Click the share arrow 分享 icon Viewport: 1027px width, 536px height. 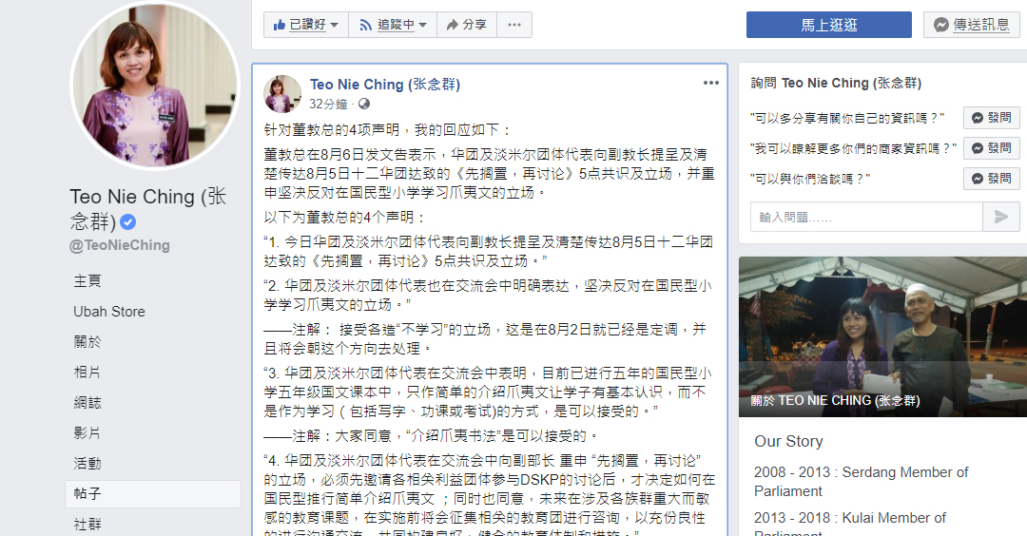click(x=452, y=25)
